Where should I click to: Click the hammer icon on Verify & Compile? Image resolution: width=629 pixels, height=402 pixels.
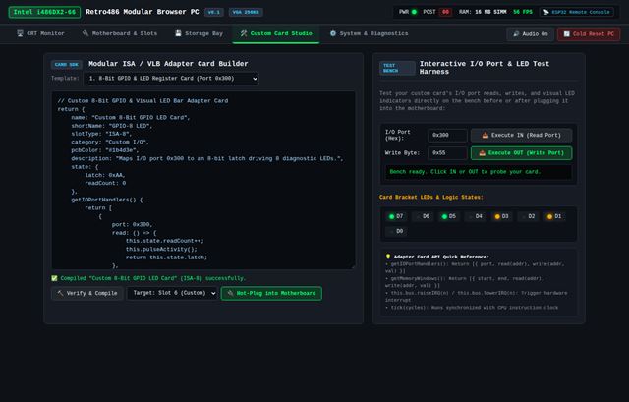point(60,293)
